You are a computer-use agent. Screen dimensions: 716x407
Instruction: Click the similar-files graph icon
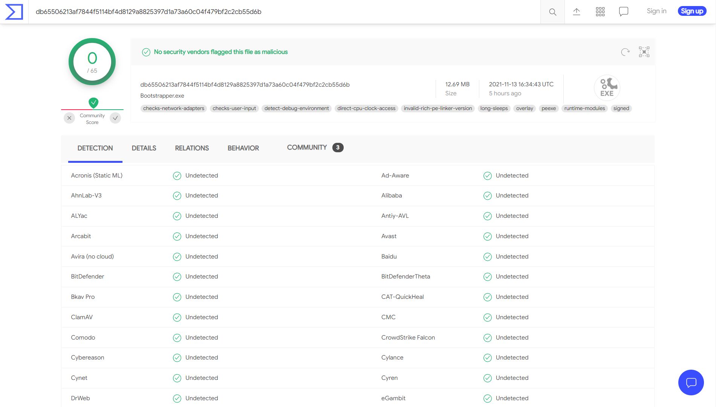pos(644,52)
